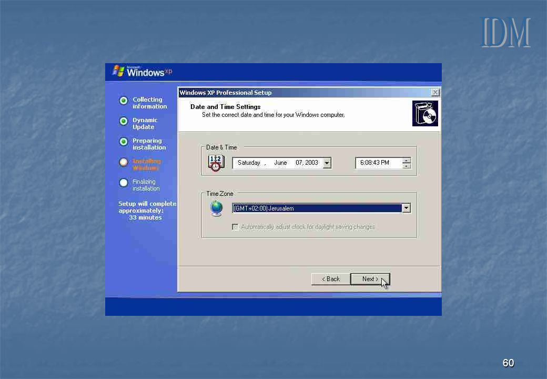This screenshot has height=379, width=547.
Task: Increase time with the up spinner arrow
Action: pyautogui.click(x=407, y=161)
